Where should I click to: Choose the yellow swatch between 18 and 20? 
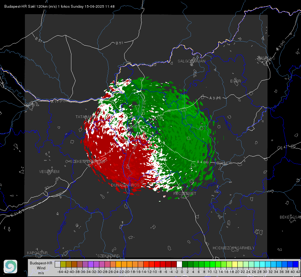pyautogui.click(x=235, y=264)
